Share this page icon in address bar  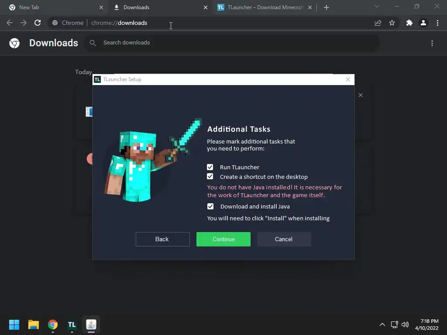(x=378, y=23)
